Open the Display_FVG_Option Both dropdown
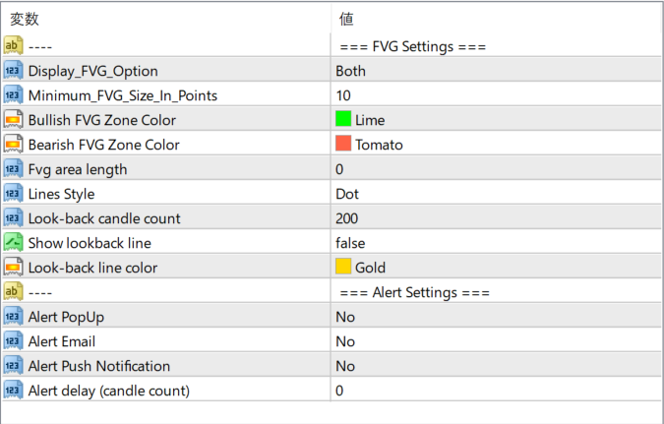The height and width of the screenshot is (424, 664). pyautogui.click(x=350, y=71)
